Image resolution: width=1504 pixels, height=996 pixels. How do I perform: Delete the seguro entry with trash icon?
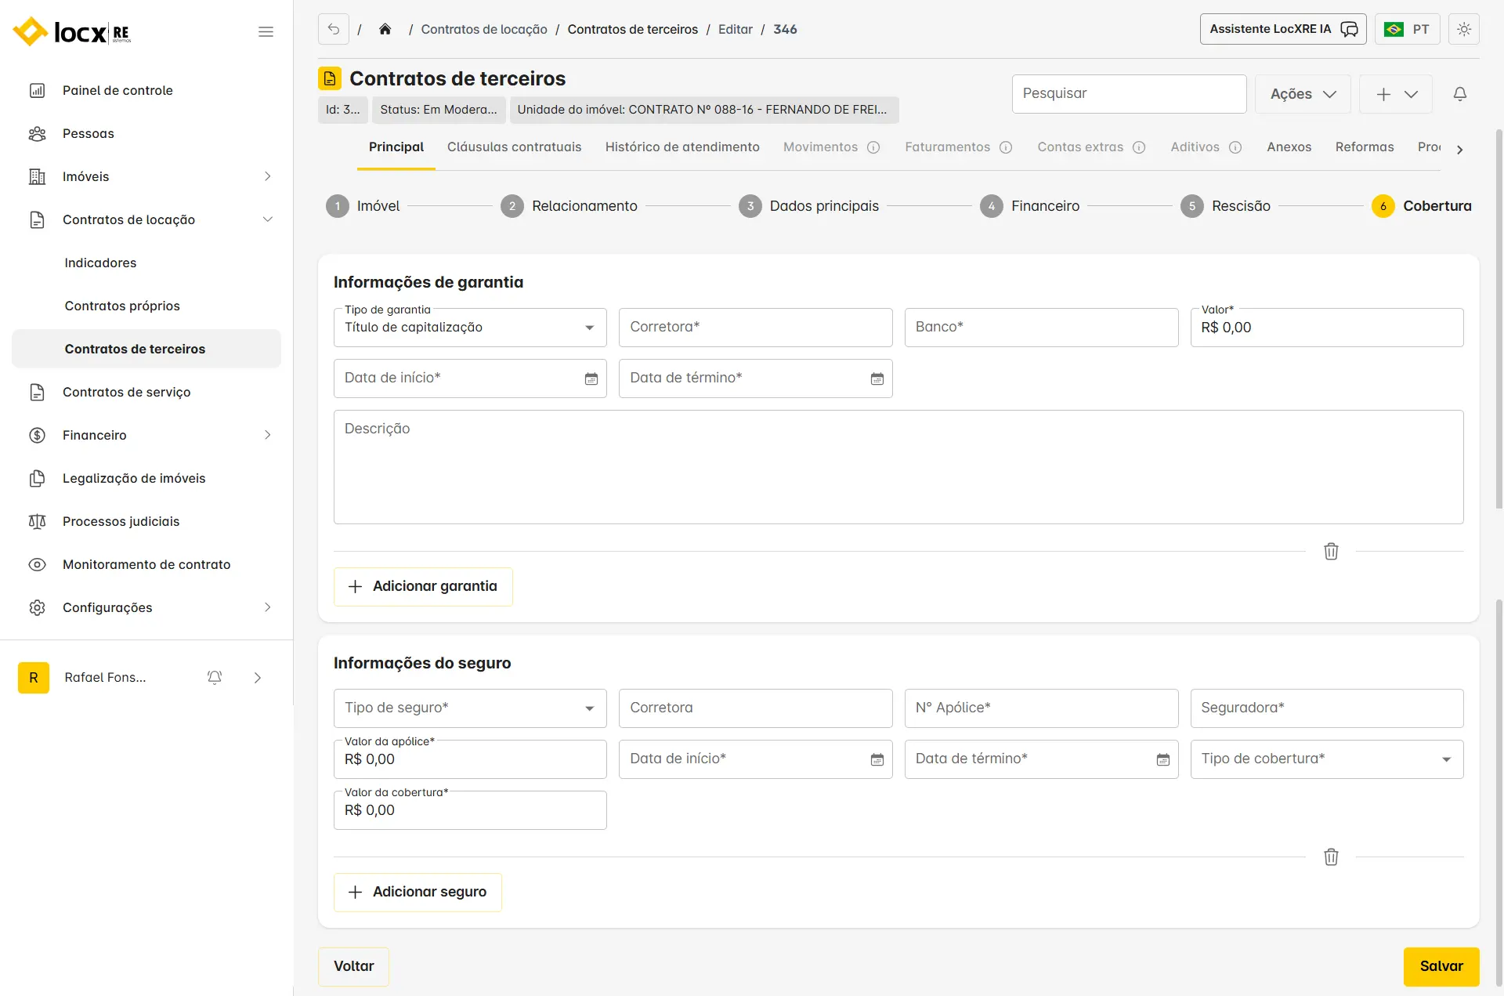(x=1331, y=857)
